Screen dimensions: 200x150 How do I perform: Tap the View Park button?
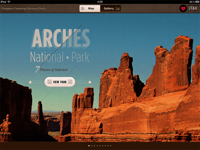[60, 82]
